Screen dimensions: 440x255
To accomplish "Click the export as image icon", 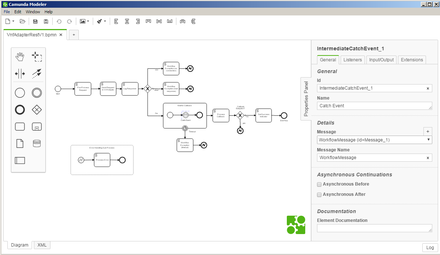I will pyautogui.click(x=82, y=21).
